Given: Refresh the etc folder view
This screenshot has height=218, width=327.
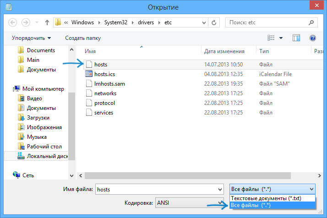Looking at the screenshot, I should (x=214, y=22).
